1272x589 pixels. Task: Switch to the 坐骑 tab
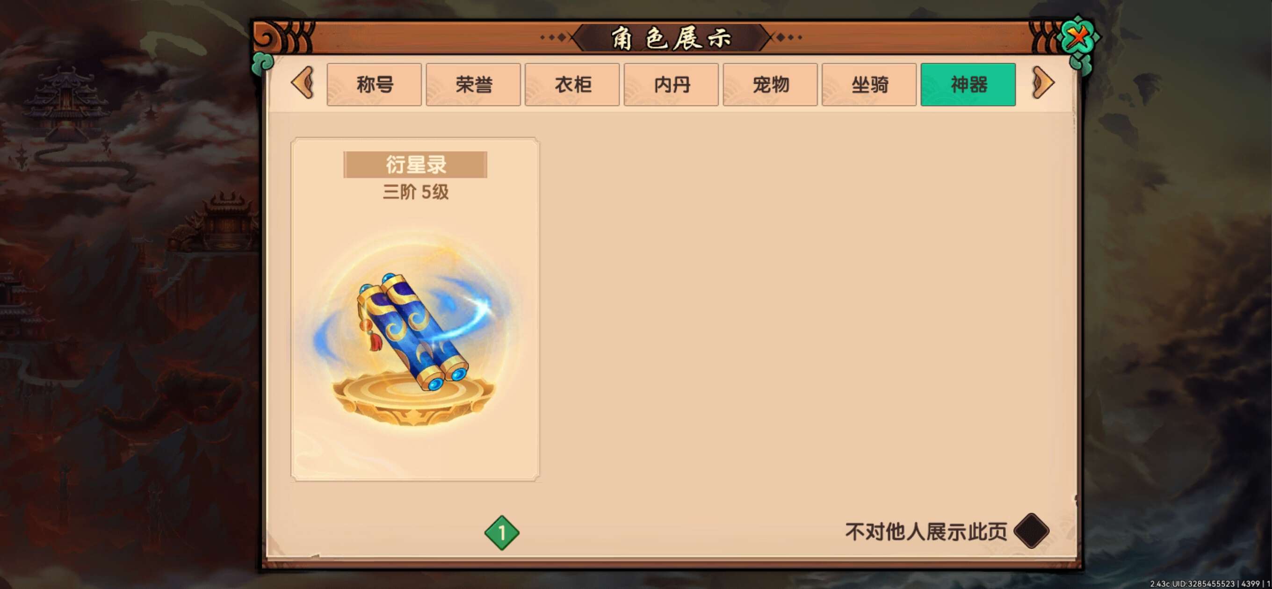(869, 85)
